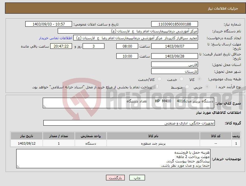Click the resize handle of description text area
The height and width of the screenshot is (186, 246).
coord(45,106)
